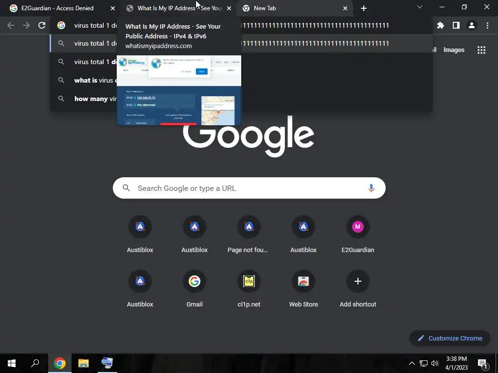
Task: Start voice search with the microphone icon
Action: click(x=371, y=188)
